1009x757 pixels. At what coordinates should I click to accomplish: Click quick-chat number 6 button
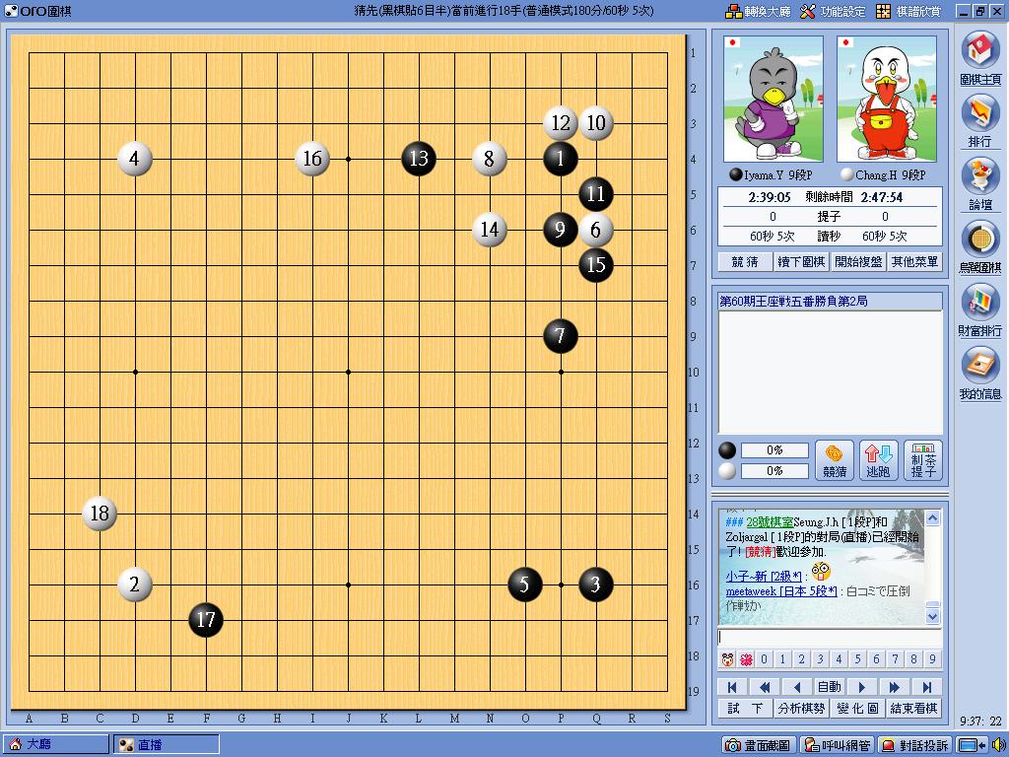pyautogui.click(x=876, y=659)
